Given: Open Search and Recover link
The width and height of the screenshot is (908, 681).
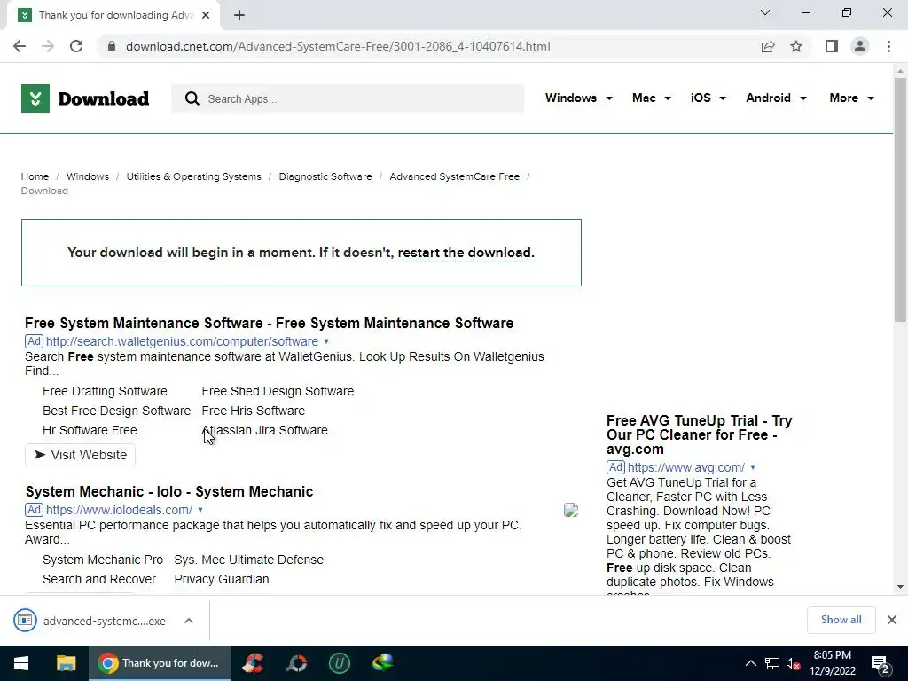Looking at the screenshot, I should coord(99,579).
